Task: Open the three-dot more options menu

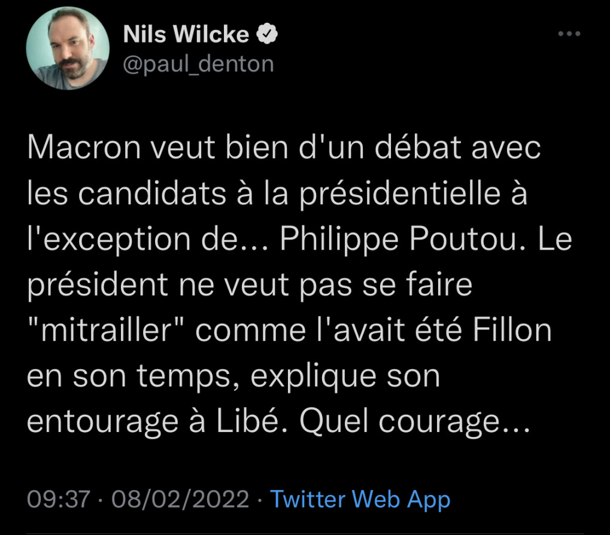Action: point(569,34)
